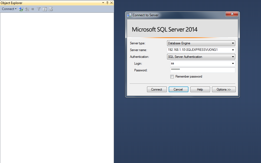Click the Refresh icon in Object Explorer
The height and width of the screenshot is (163, 261).
(x=45, y=9)
